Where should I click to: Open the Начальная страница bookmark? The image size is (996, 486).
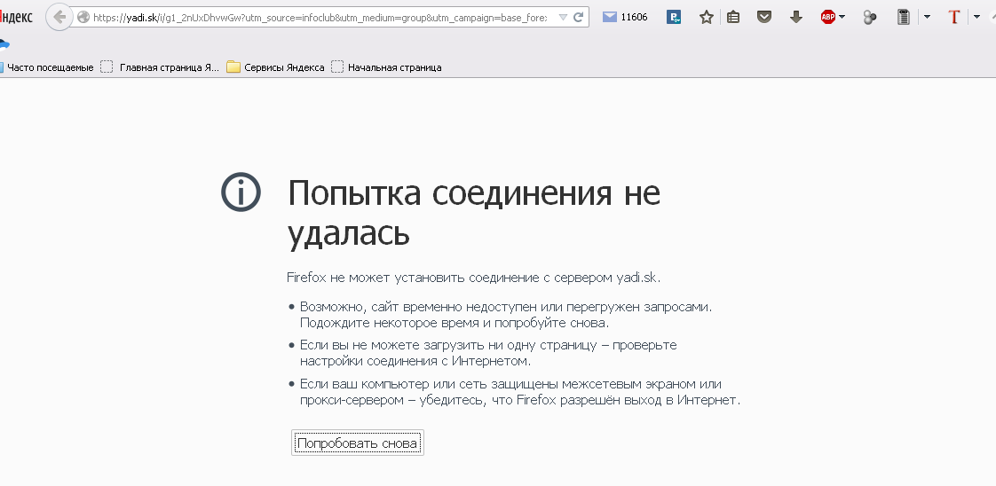point(387,67)
